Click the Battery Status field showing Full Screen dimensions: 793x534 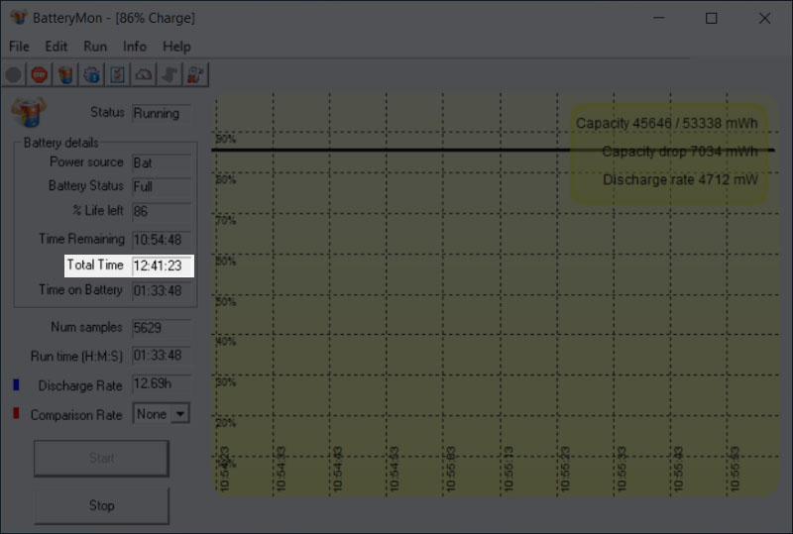click(162, 186)
